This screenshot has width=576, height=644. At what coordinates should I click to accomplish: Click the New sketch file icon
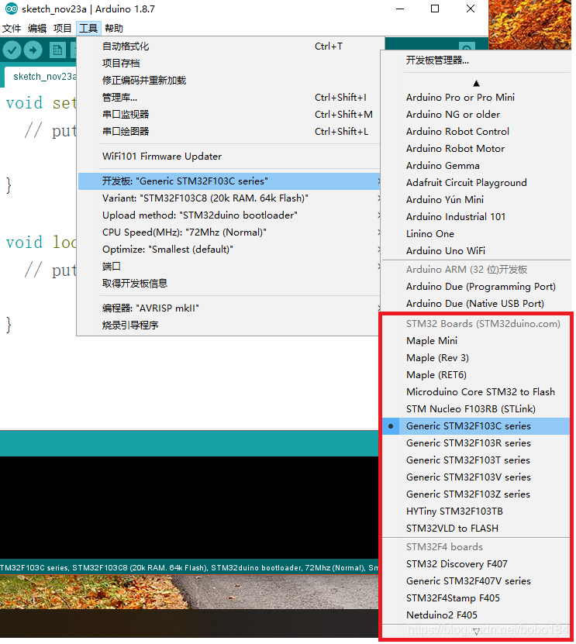click(x=57, y=50)
